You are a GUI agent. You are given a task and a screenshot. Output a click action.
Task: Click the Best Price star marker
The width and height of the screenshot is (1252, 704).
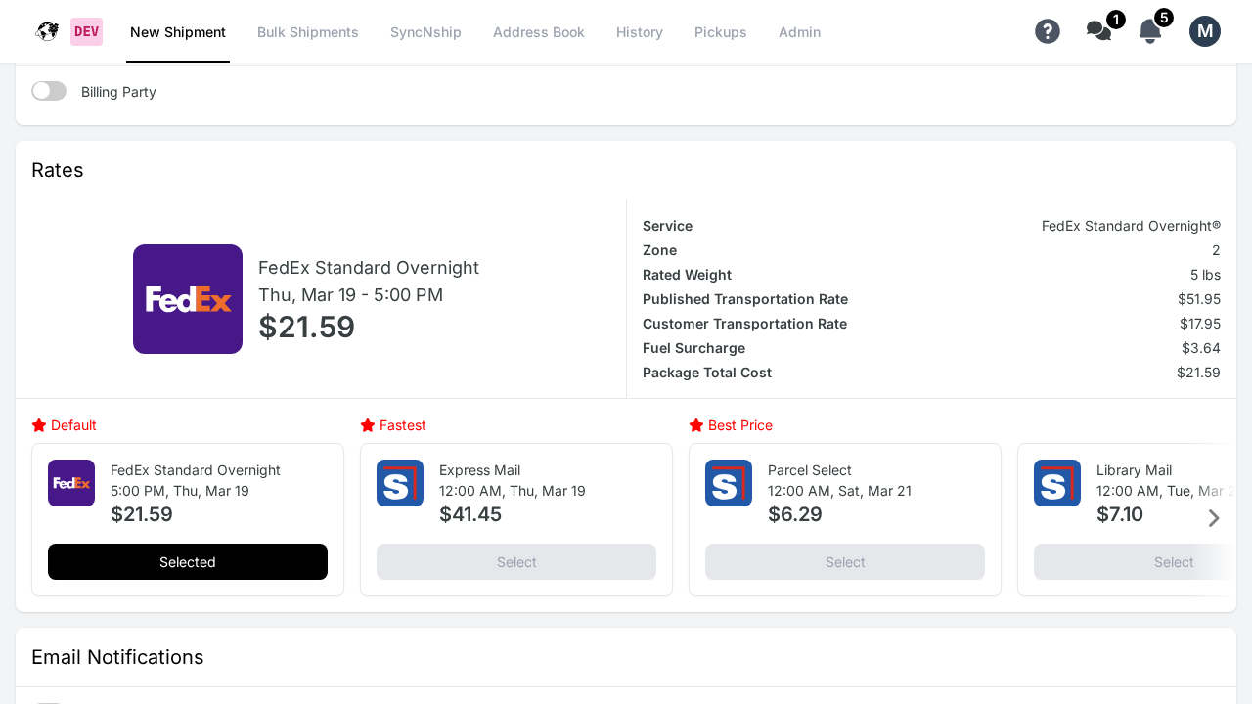[x=695, y=425]
